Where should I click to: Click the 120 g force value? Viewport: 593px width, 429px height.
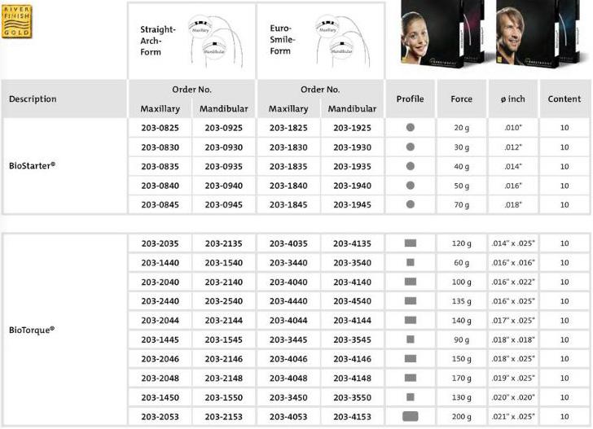[x=461, y=243]
